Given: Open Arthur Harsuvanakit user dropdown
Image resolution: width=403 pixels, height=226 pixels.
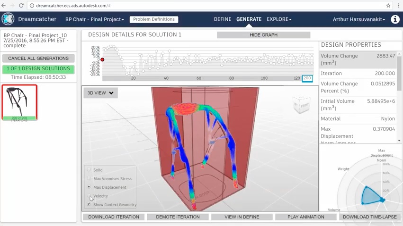Looking at the screenshot, I should click(x=359, y=19).
